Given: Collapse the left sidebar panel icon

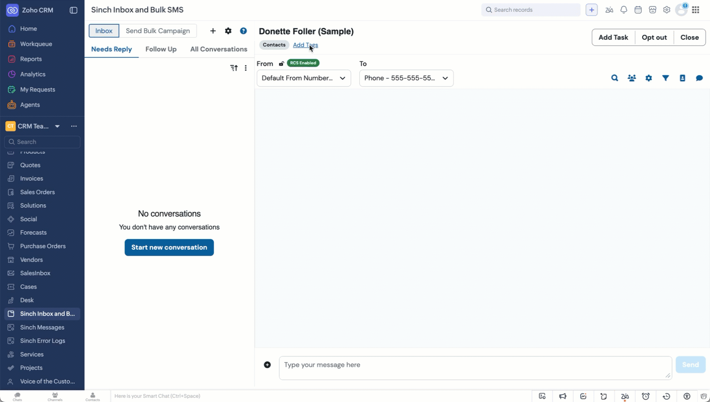Looking at the screenshot, I should [73, 10].
